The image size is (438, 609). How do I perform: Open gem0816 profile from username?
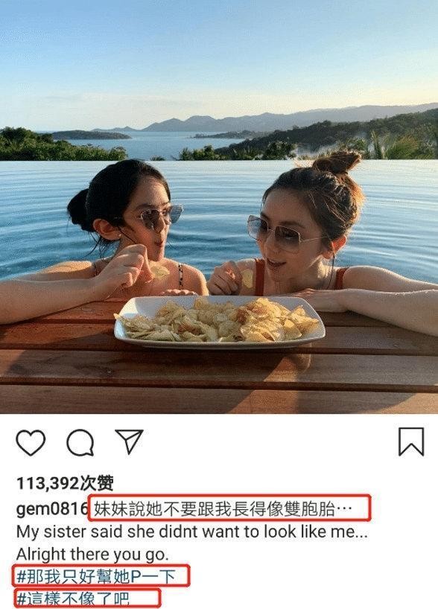pos(52,508)
